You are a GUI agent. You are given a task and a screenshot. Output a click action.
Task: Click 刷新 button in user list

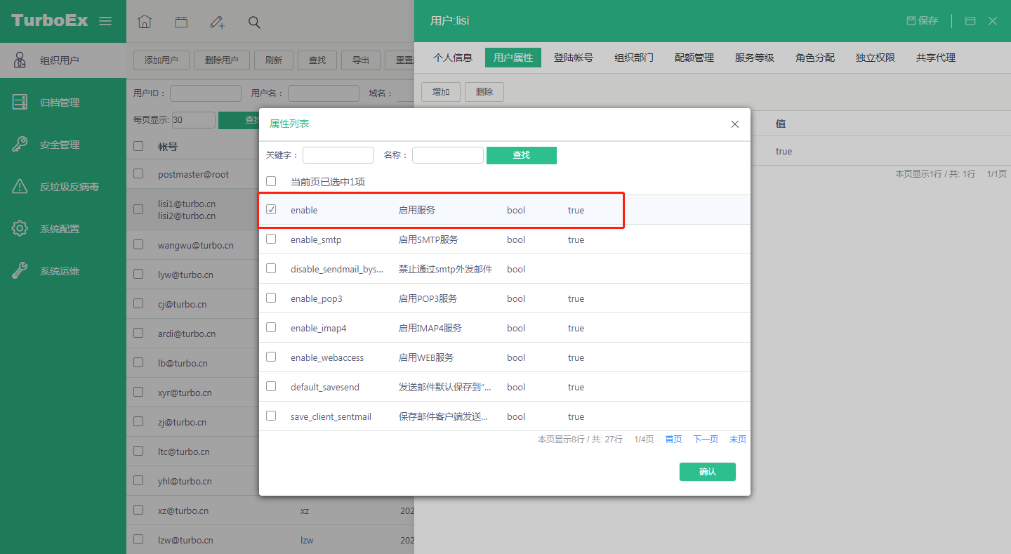274,60
